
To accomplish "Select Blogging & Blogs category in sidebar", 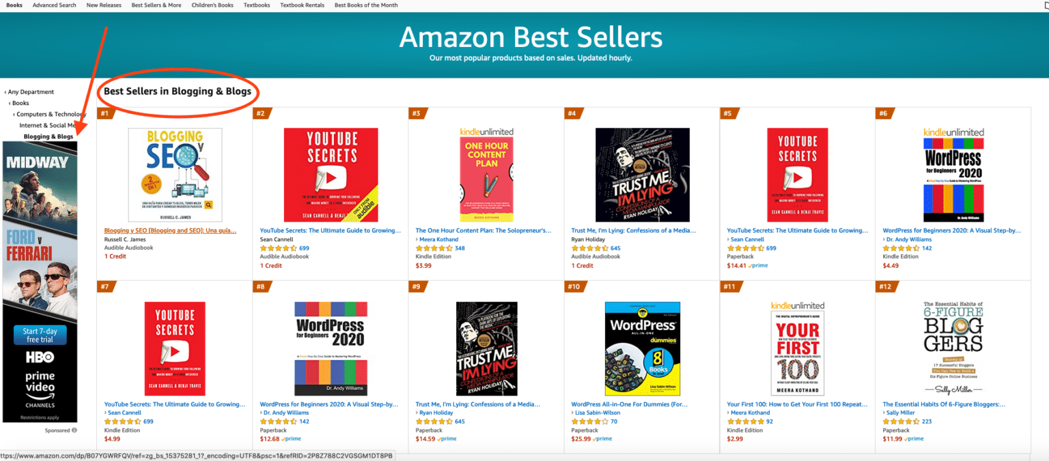I will point(48,136).
